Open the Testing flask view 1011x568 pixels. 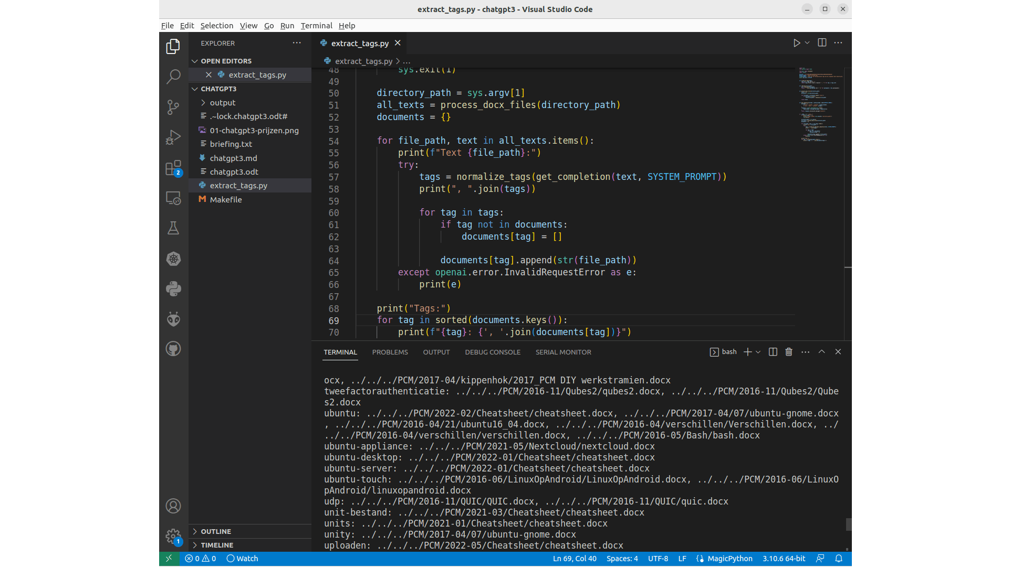pyautogui.click(x=173, y=228)
